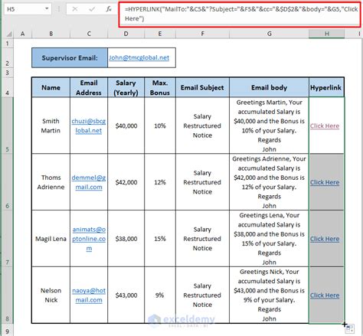This screenshot has height=336, width=363.
Task: Select the Greetings Nick email body cell
Action: coord(269,295)
